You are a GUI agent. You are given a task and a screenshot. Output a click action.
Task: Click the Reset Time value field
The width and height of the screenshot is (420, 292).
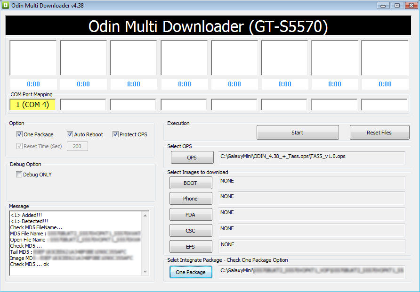[77, 146]
